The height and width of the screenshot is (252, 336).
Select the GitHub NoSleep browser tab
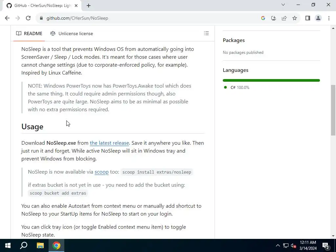[42, 6]
